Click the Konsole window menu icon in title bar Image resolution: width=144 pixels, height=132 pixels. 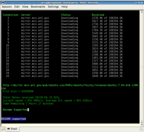3,3
